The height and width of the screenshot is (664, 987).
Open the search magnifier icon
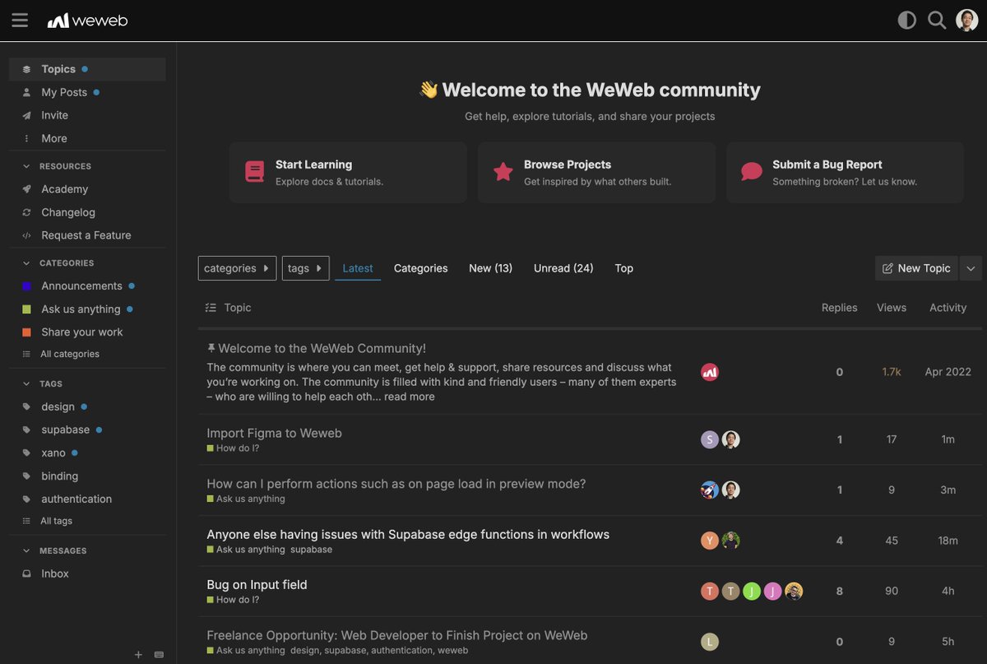pos(937,21)
